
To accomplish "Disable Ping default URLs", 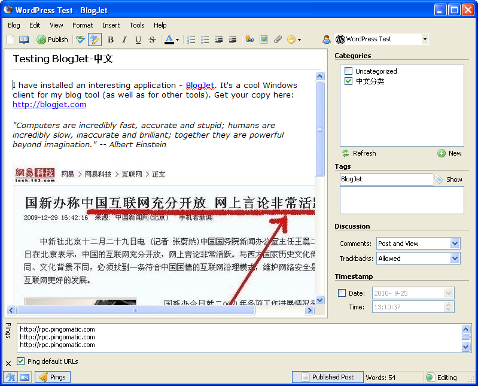I will coord(21,361).
